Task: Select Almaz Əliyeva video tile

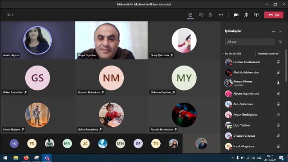Action: [x=37, y=40]
